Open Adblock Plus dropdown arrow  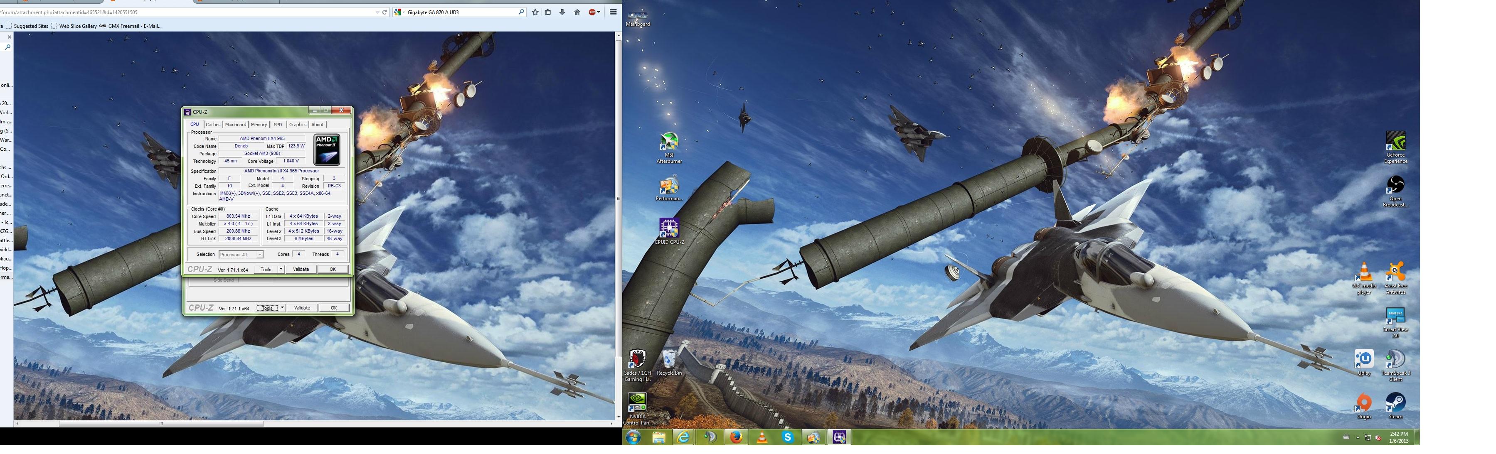point(599,12)
